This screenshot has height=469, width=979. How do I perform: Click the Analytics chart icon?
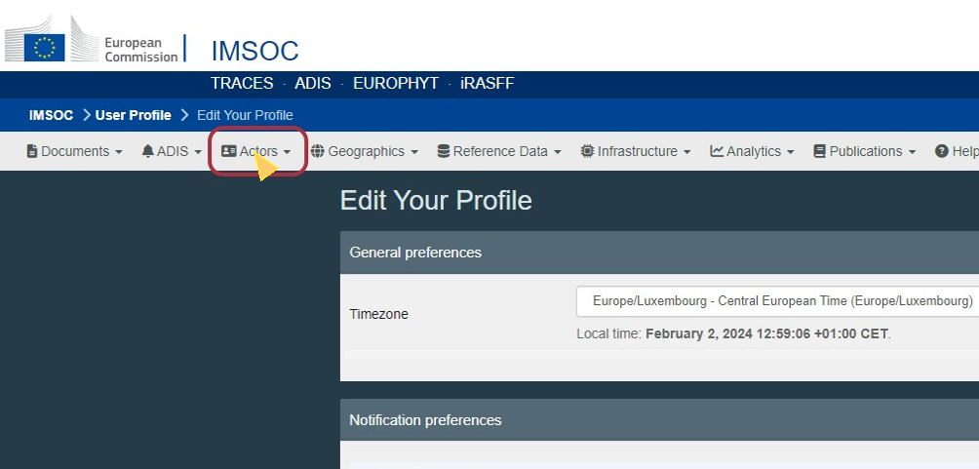coord(717,151)
